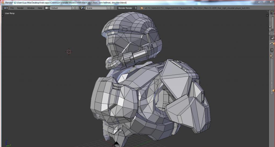Click the object cube icon beside the pin

(274, 43)
